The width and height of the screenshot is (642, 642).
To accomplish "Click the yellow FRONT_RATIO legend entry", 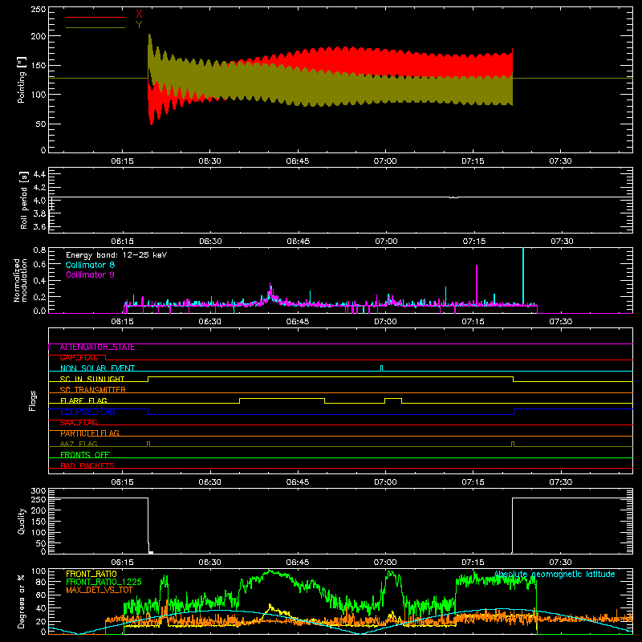I will pyautogui.click(x=91, y=574).
